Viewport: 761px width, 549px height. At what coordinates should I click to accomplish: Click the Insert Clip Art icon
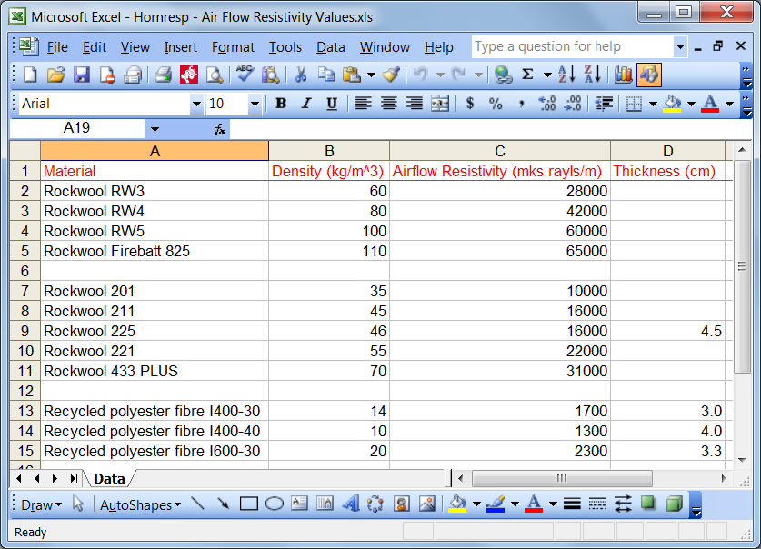[401, 504]
